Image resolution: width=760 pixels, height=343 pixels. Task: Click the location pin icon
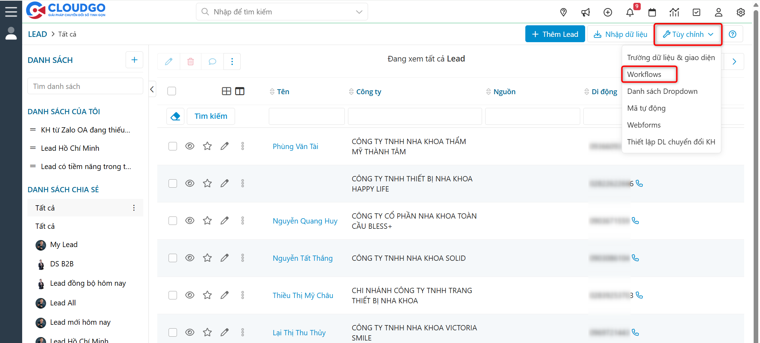[x=563, y=12]
